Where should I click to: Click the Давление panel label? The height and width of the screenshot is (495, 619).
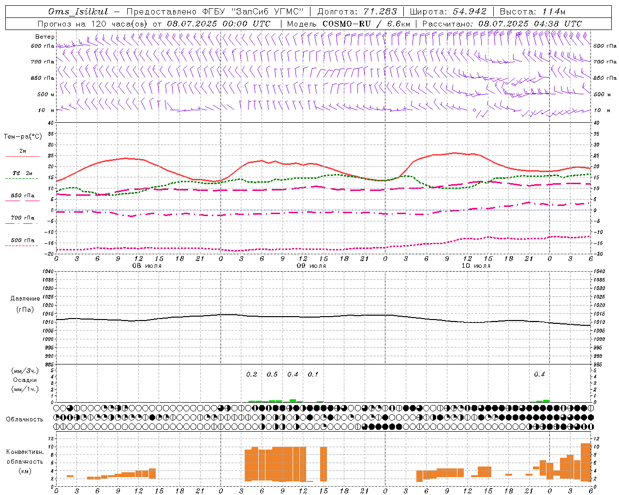pos(25,299)
